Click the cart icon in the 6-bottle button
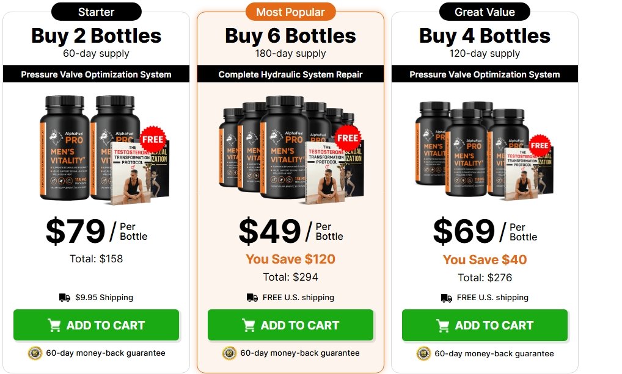This screenshot has width=622, height=374. (x=249, y=325)
